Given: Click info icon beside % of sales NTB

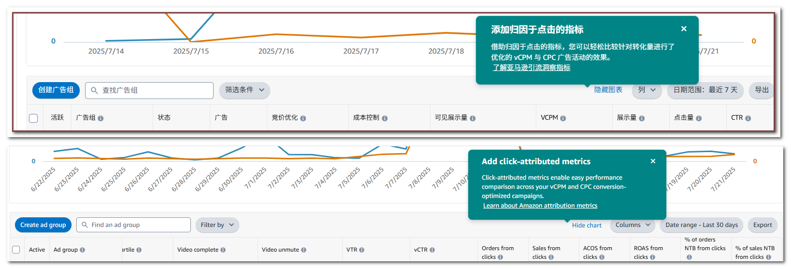Looking at the screenshot, I should 768,257.
